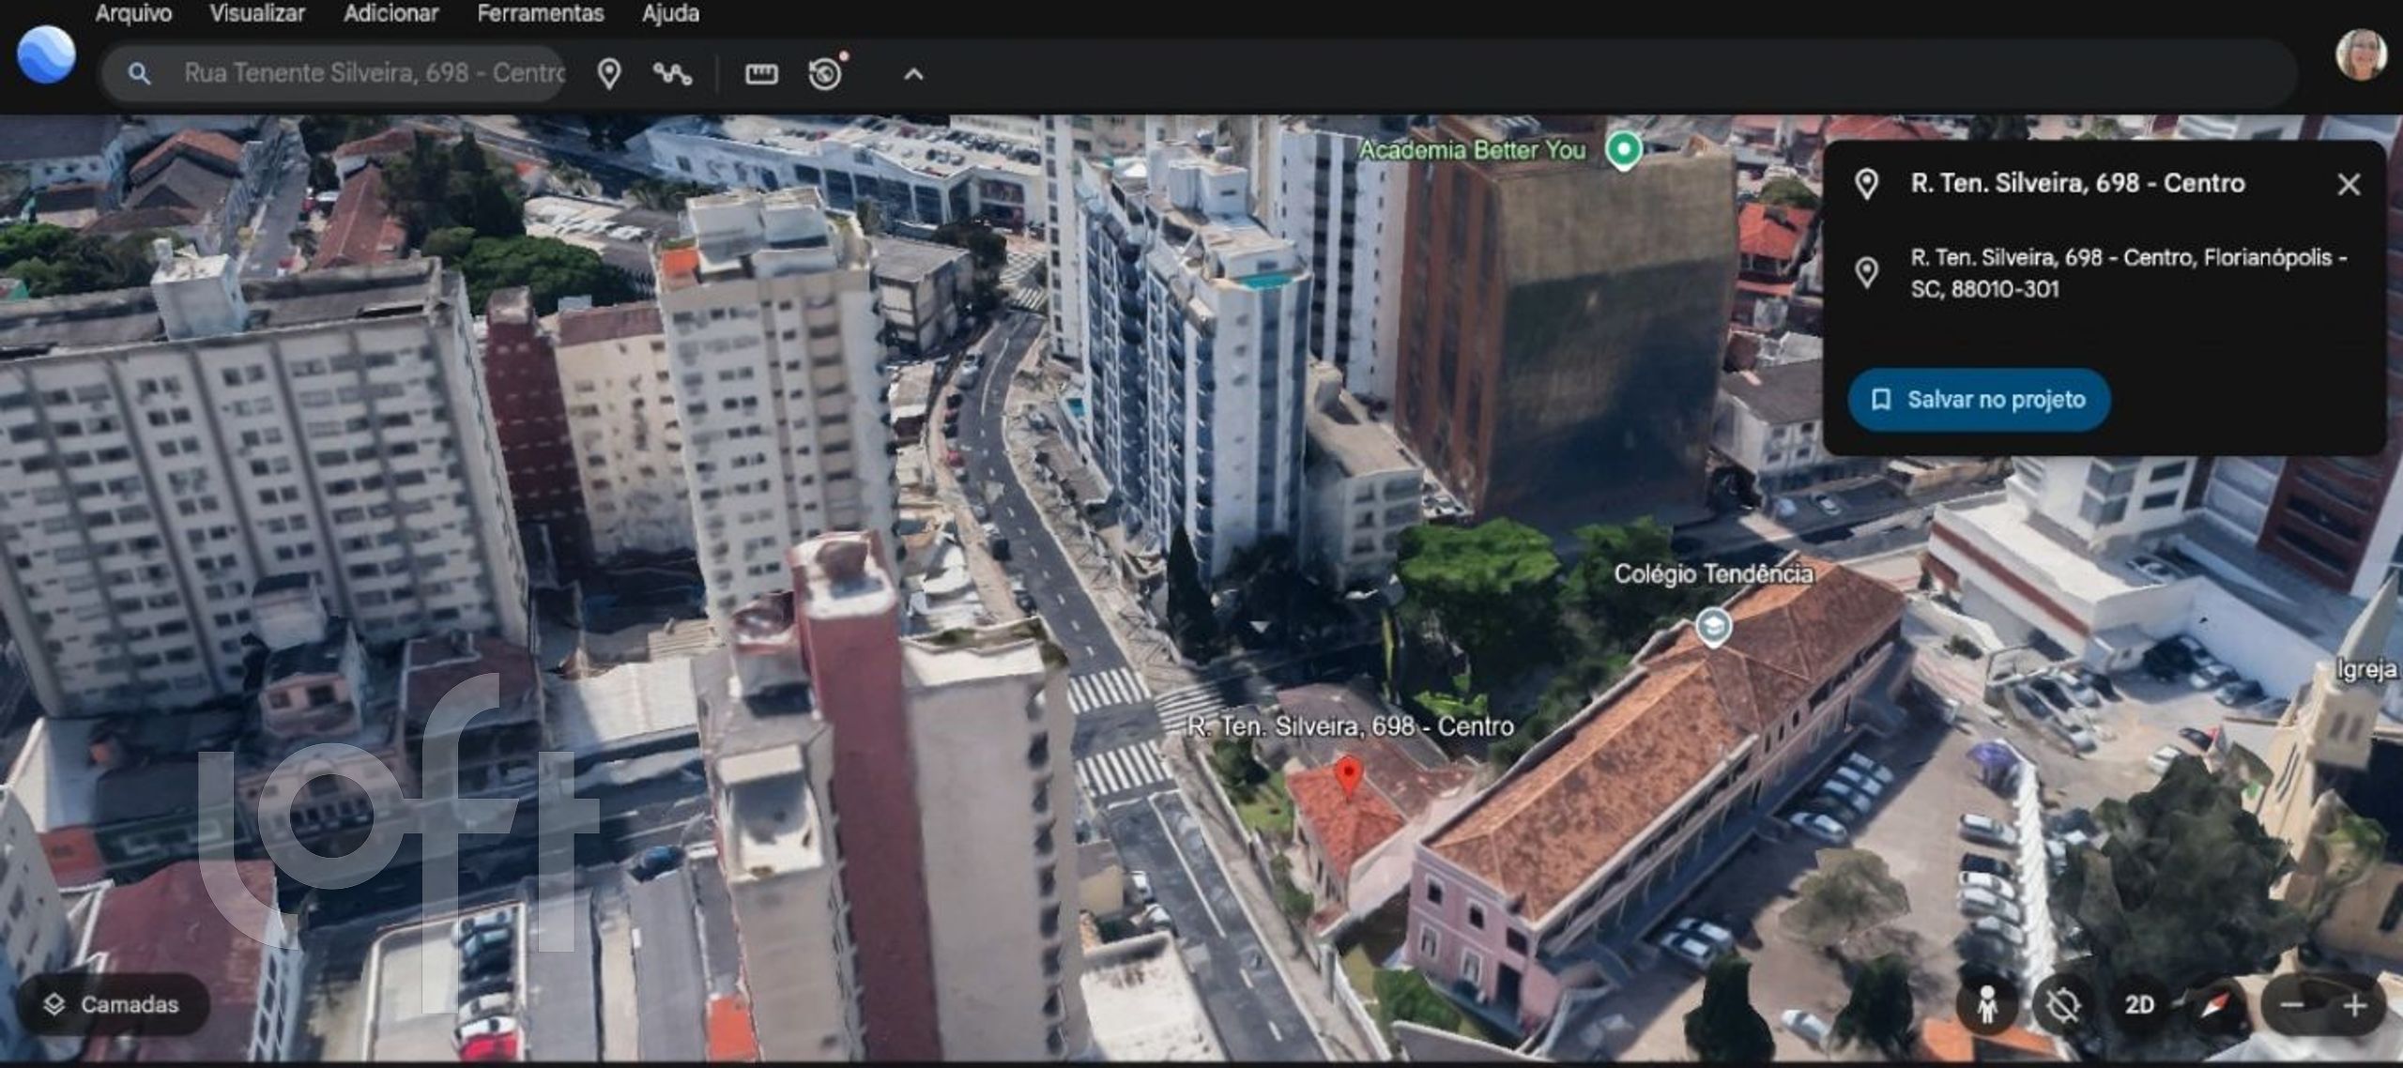Open the Arquivo menu
2403x1068 pixels.
pos(133,13)
